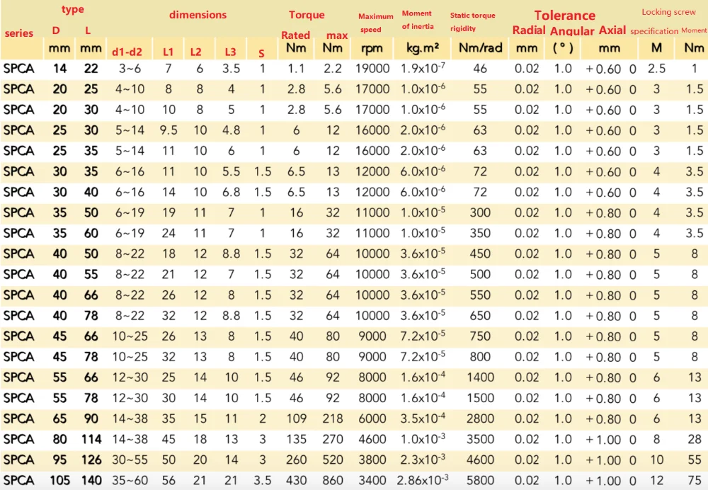Viewport: 708px width, 490px height.
Task: Click the "L3" column label
Action: (x=230, y=52)
